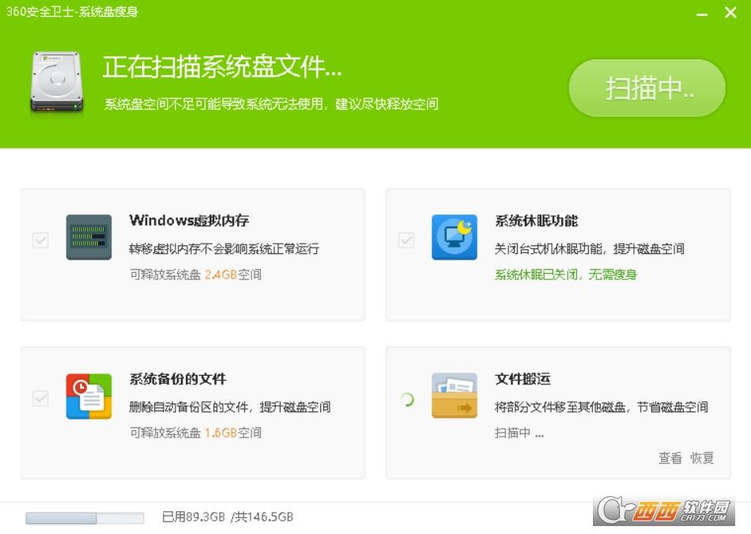
Task: Click the 可释放系统盘 1.6GB空间 text
Action: pyautogui.click(x=195, y=433)
